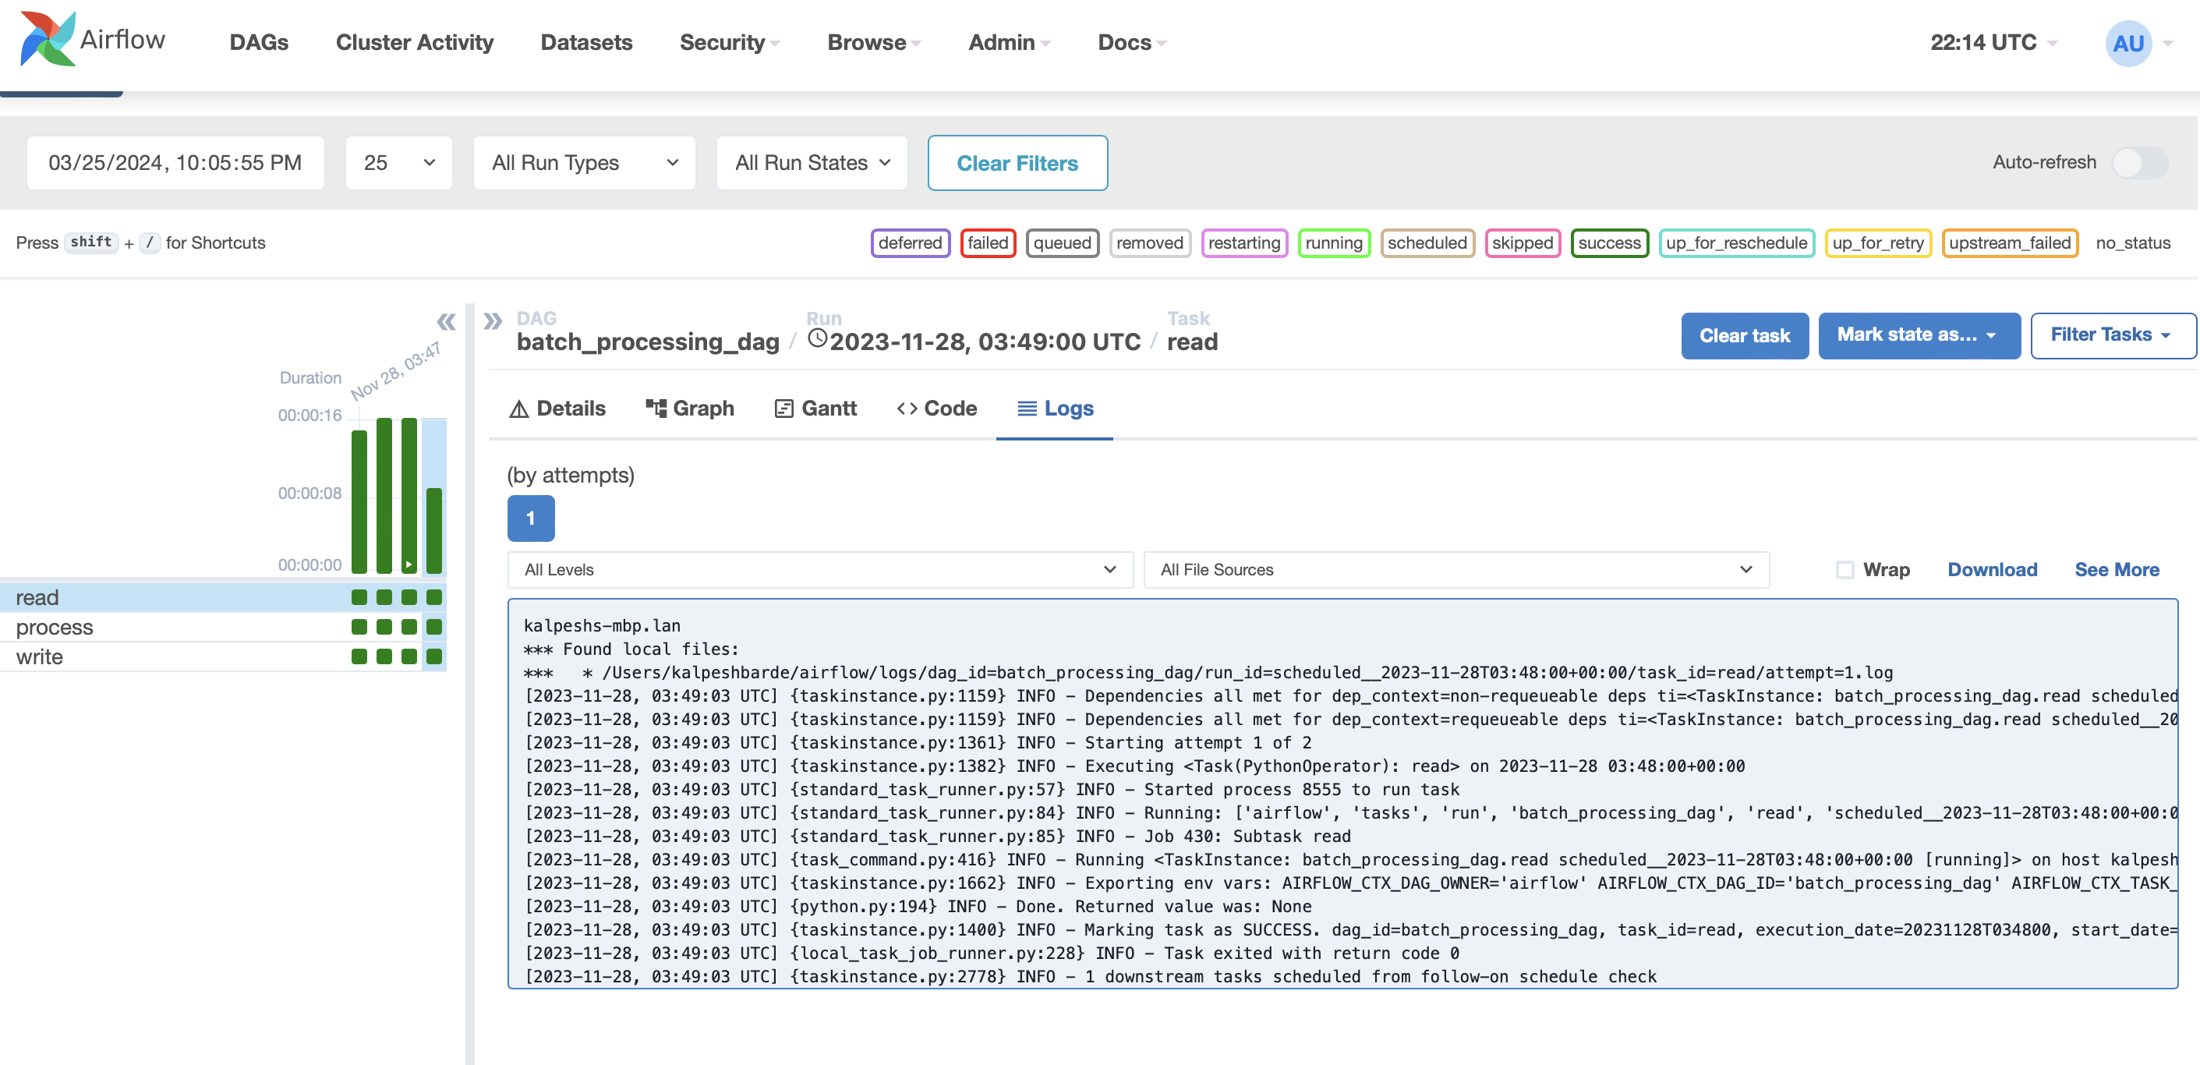2200x1065 pixels.
Task: Click the Clear Filters button
Action: 1017,163
